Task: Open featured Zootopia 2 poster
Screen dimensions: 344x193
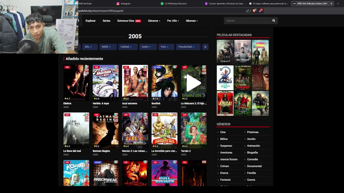Action: click(x=225, y=78)
